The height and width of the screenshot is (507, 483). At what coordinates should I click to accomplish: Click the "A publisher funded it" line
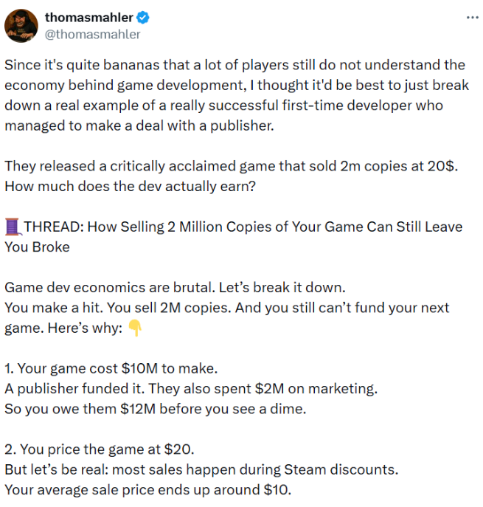tap(192, 388)
